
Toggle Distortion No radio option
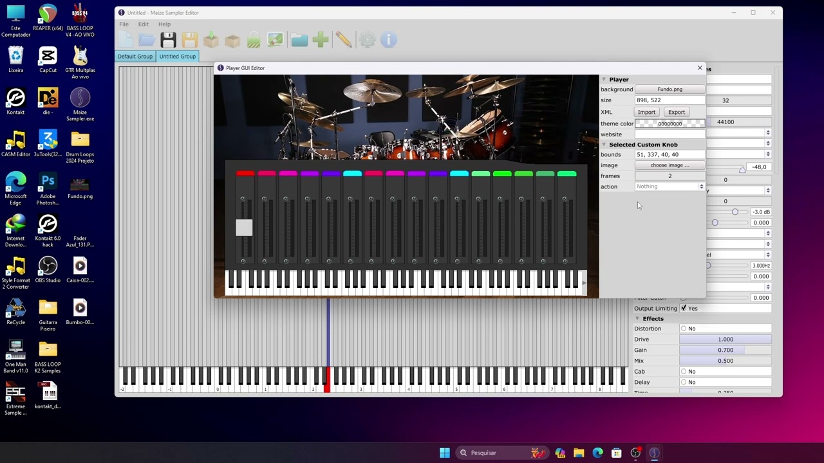(684, 329)
